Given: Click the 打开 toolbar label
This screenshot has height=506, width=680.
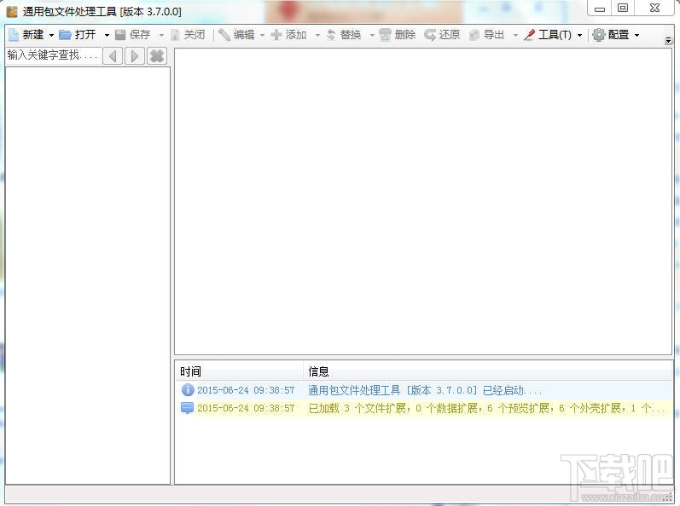Looking at the screenshot, I should click(x=85, y=35).
